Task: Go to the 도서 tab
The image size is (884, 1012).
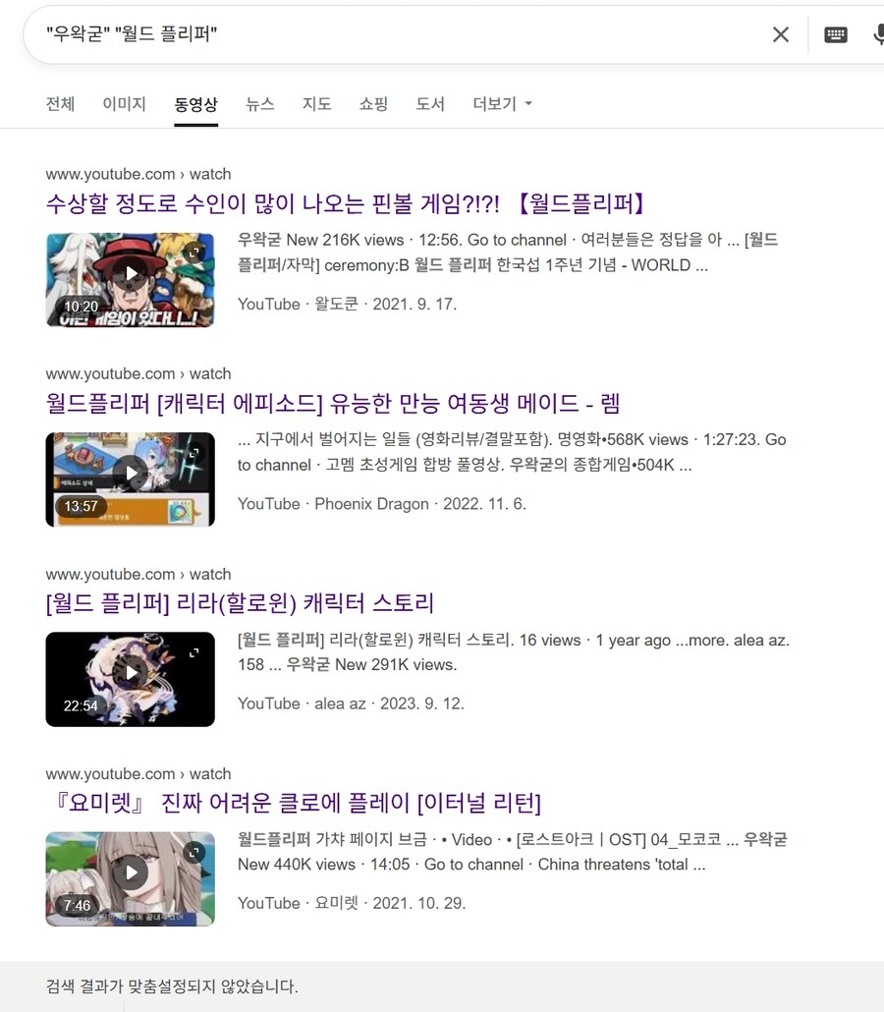Action: point(430,104)
